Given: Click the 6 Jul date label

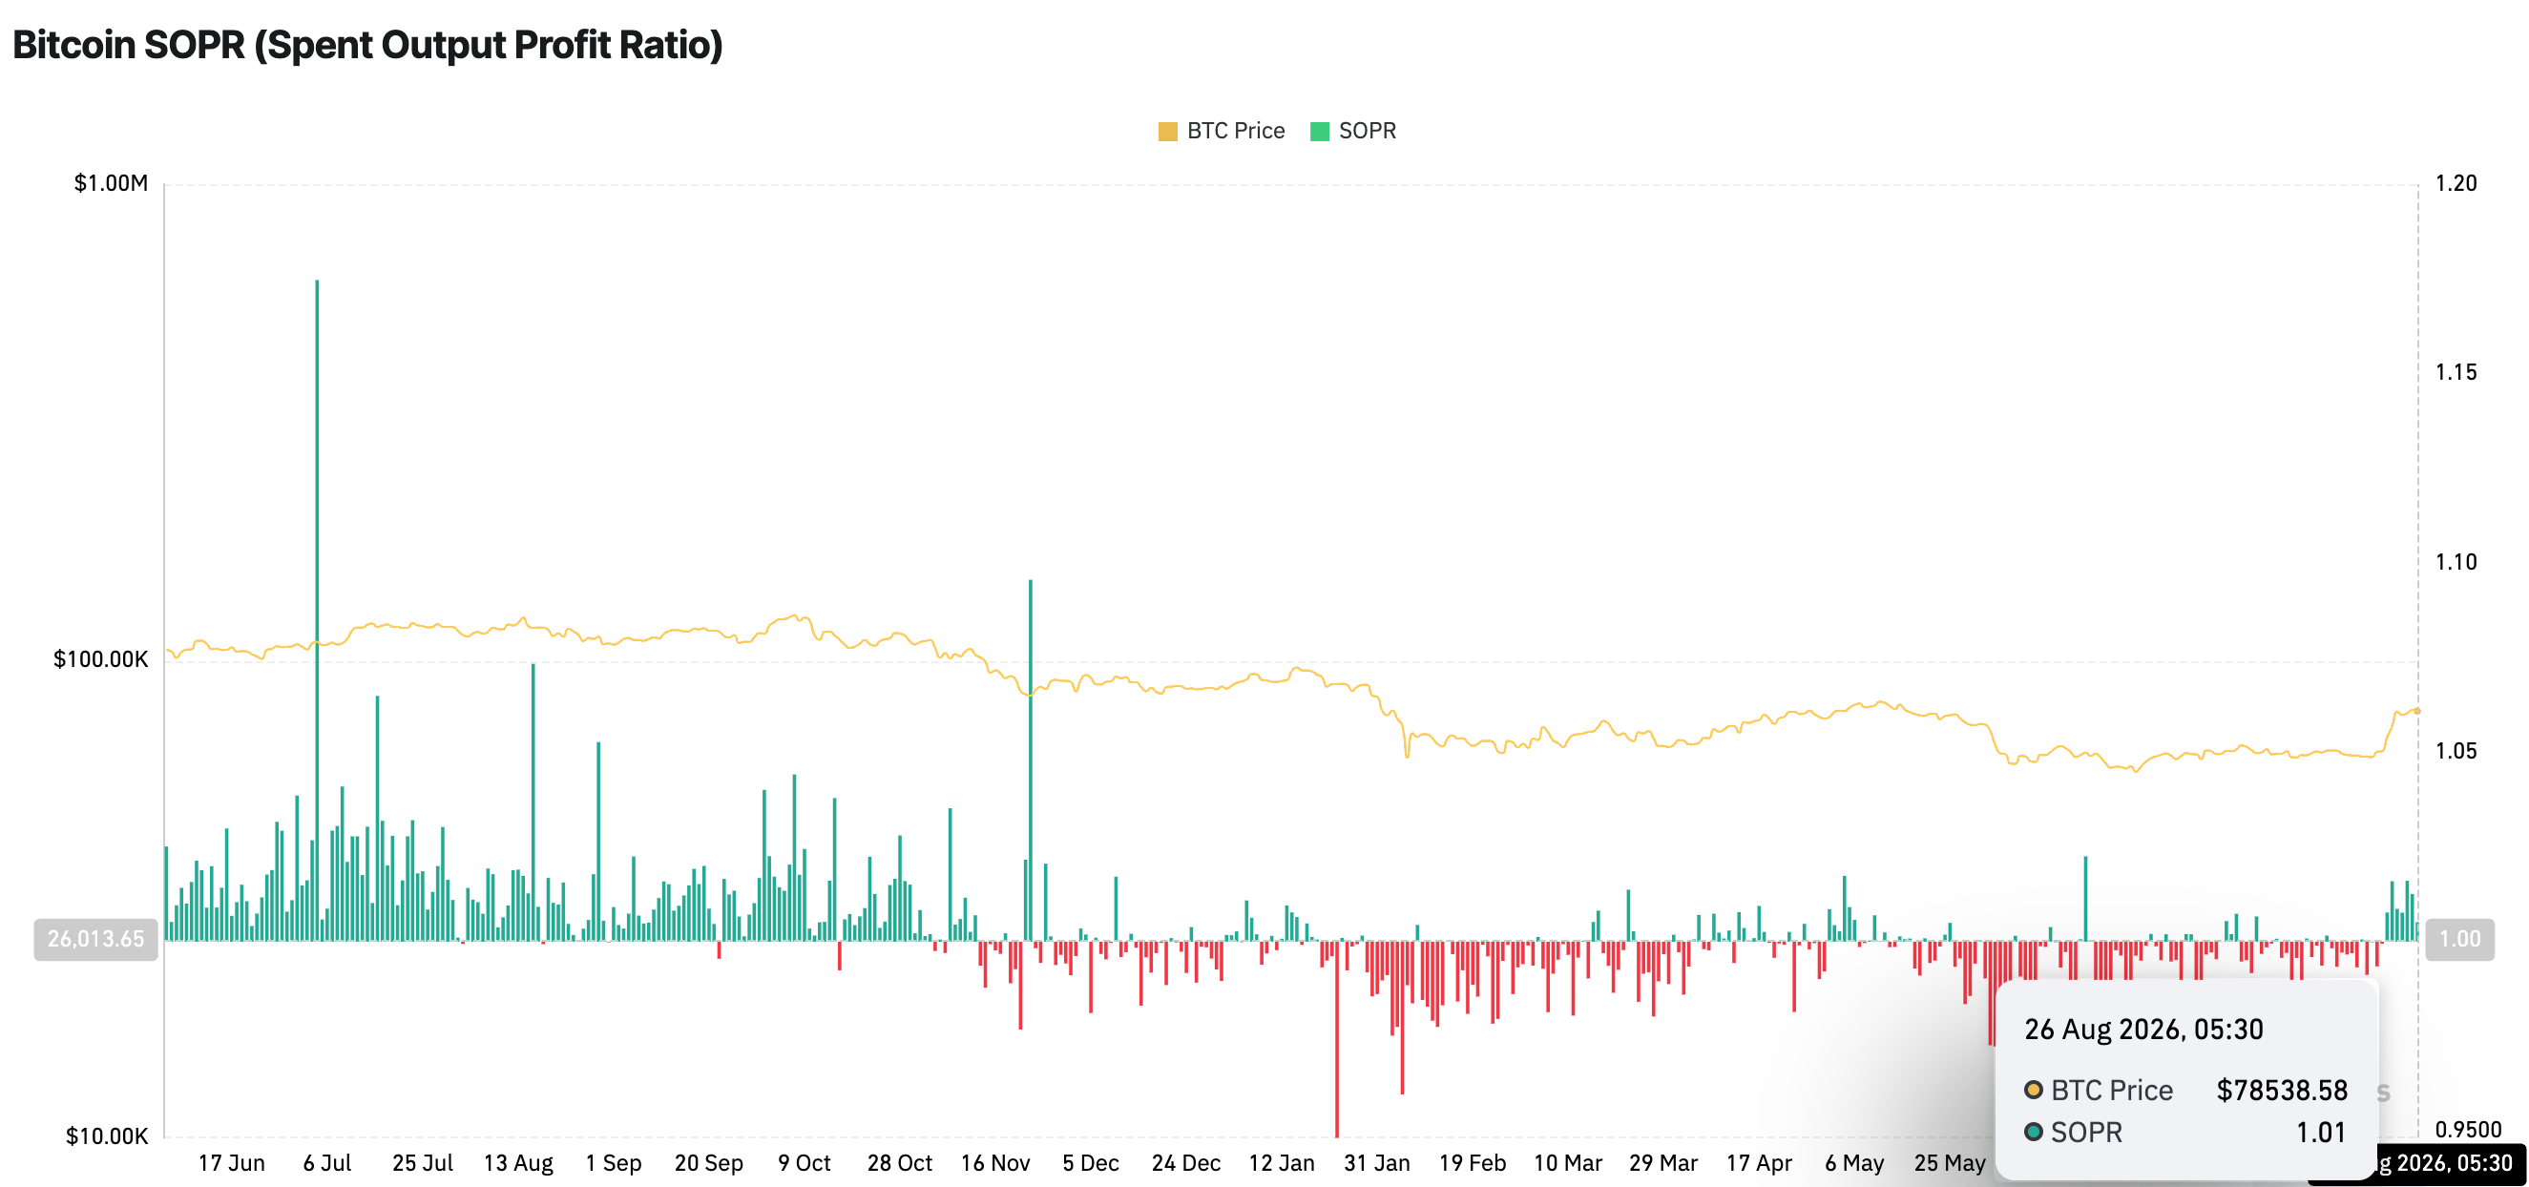Looking at the screenshot, I should click(x=327, y=1163).
